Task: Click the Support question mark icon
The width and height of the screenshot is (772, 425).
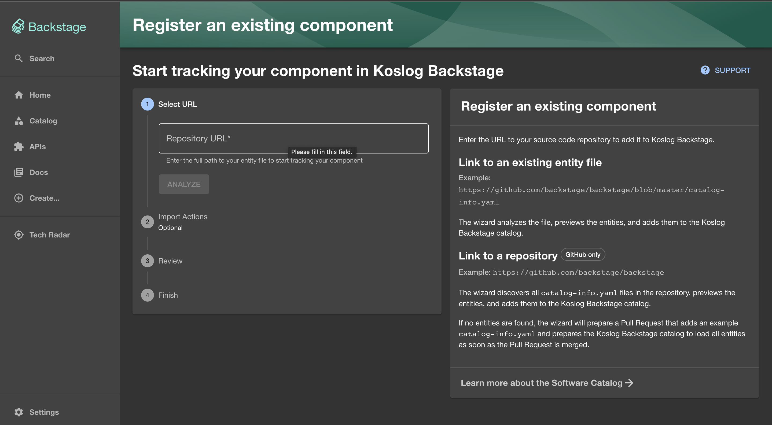Action: point(705,70)
